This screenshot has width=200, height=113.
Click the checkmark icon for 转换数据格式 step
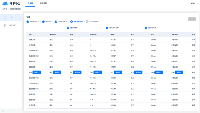click(56, 22)
